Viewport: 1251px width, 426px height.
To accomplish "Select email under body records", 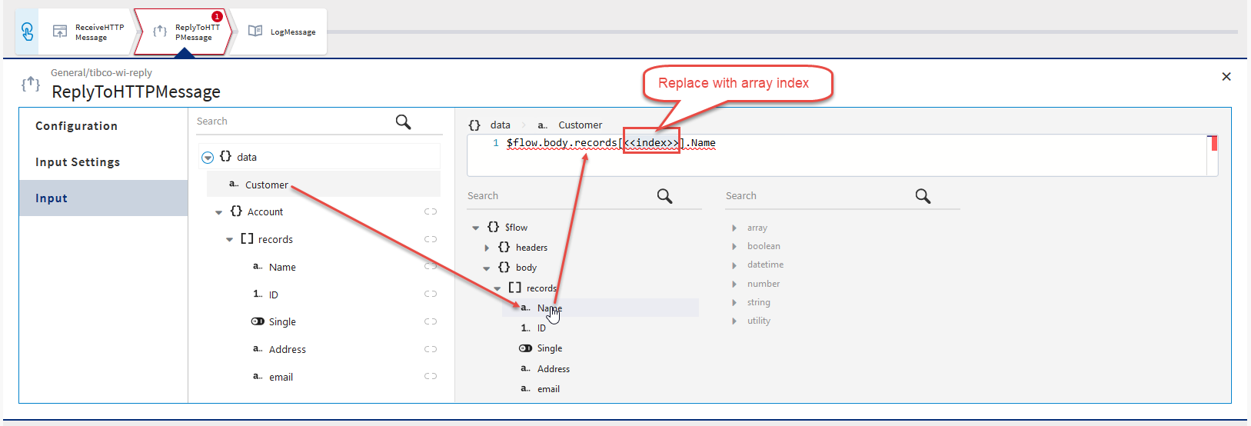I will [548, 389].
